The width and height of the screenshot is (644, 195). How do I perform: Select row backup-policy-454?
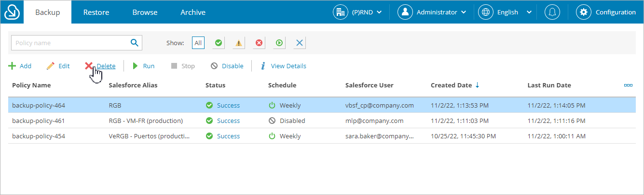pos(322,136)
